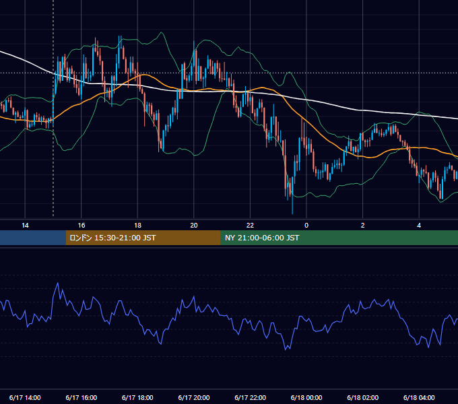The height and width of the screenshot is (404, 458).
Task: Click the 6/18 04:00 date label
Action: click(x=419, y=397)
